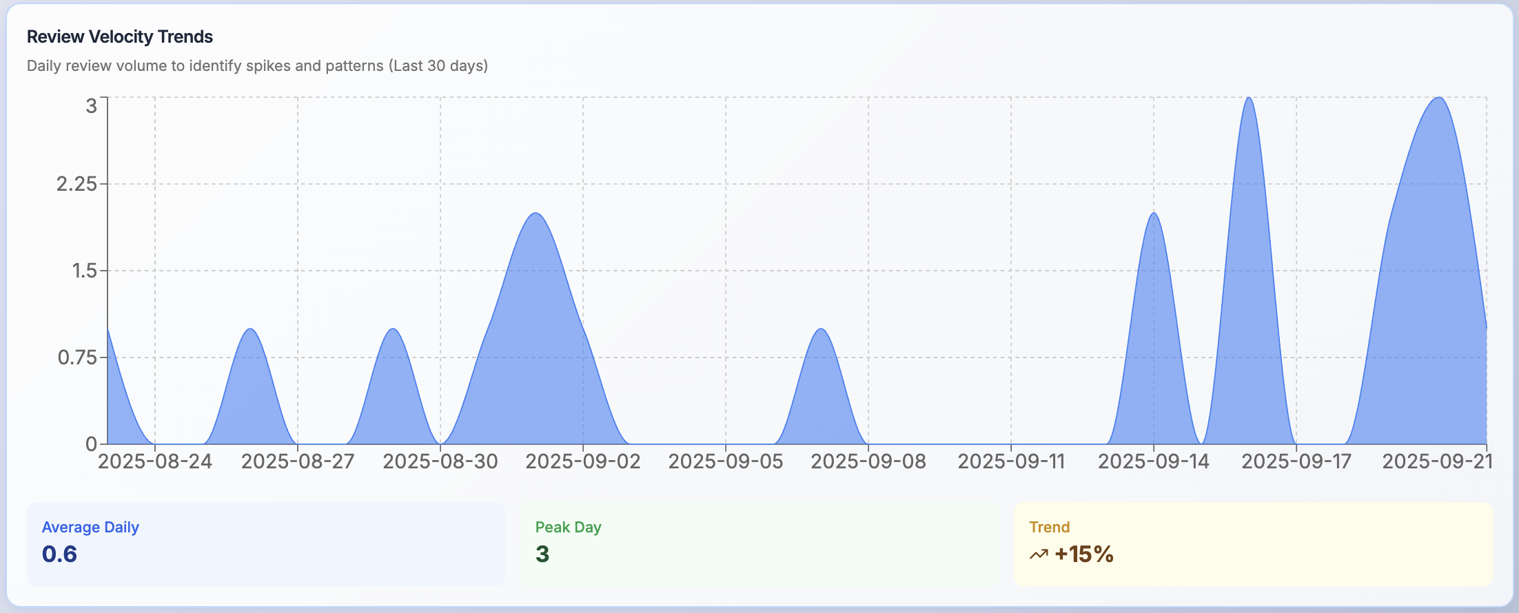The image size is (1519, 613).
Task: Click the upward trend arrow icon
Action: pyautogui.click(x=1039, y=554)
